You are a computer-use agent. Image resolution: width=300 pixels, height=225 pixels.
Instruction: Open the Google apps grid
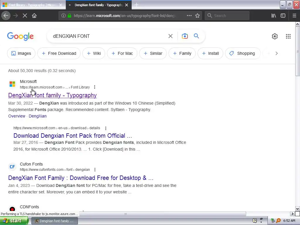(288, 36)
